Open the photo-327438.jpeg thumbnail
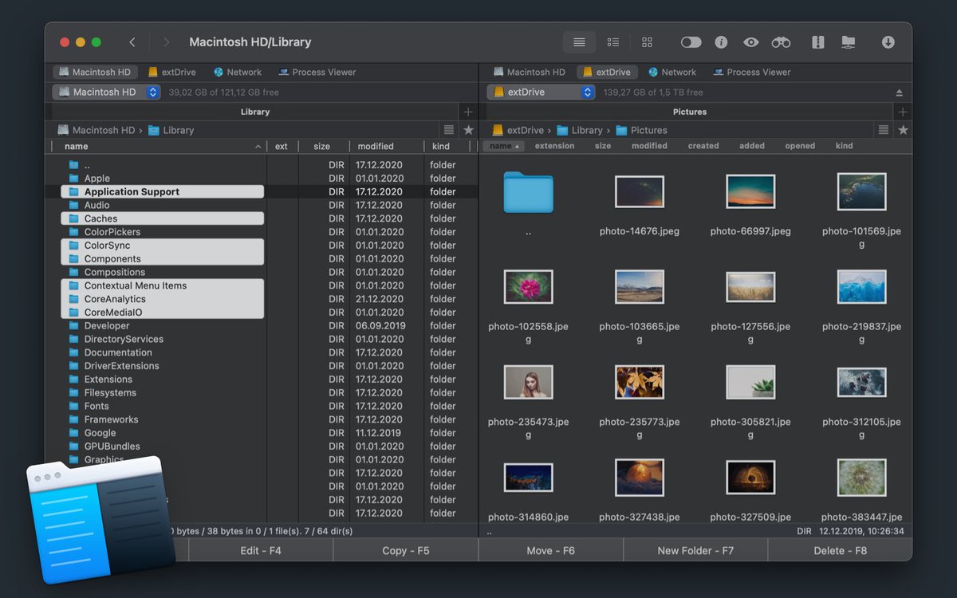The width and height of the screenshot is (957, 598). point(639,477)
